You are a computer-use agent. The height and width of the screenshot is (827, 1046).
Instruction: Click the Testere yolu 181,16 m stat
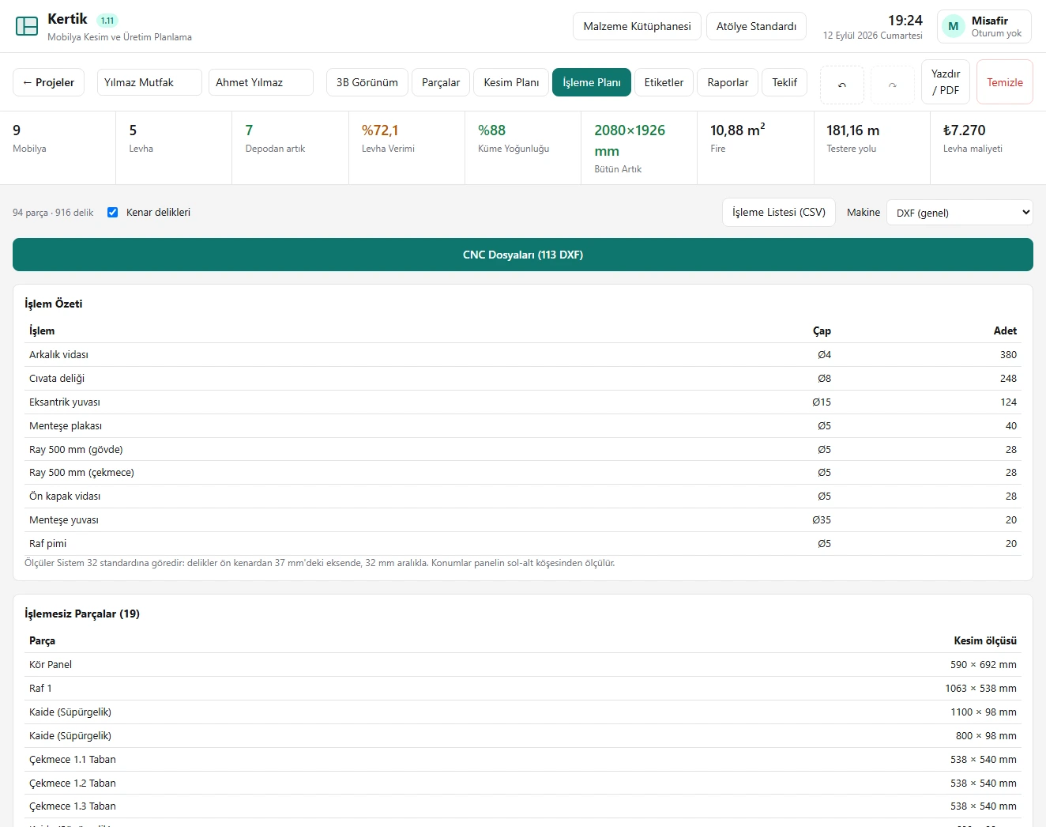pyautogui.click(x=872, y=148)
